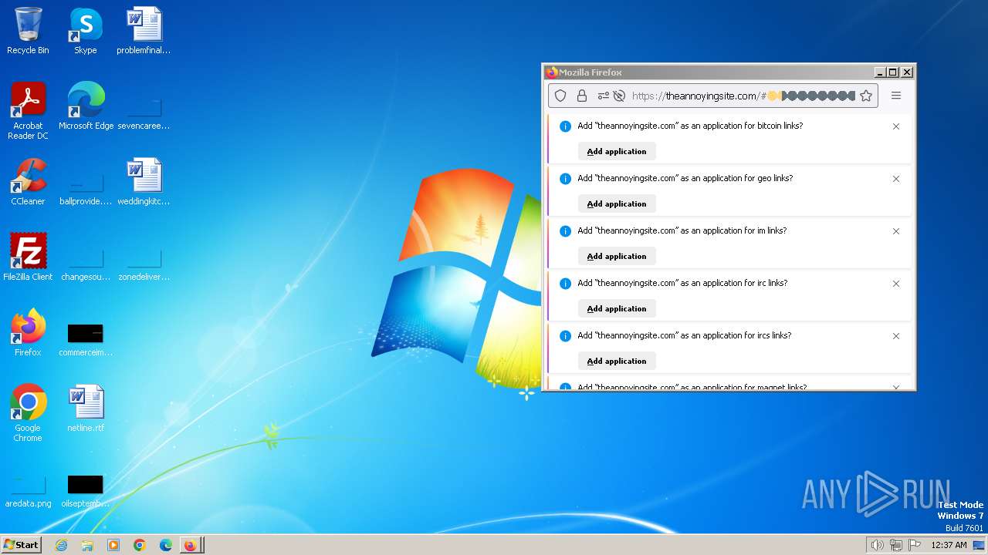Screen dimensions: 988x555
Task: Click the blocked autoplay icon in address bar
Action: click(x=618, y=96)
